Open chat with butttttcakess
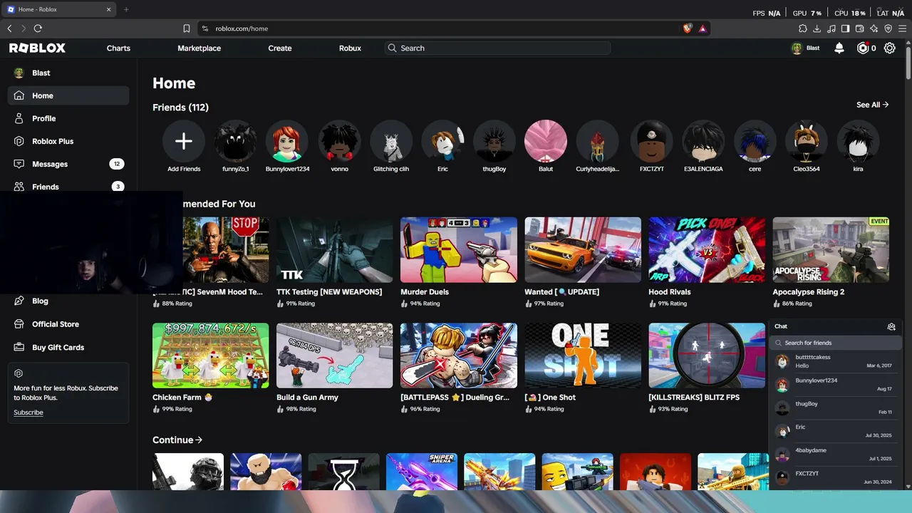The width and height of the screenshot is (912, 513). click(834, 361)
